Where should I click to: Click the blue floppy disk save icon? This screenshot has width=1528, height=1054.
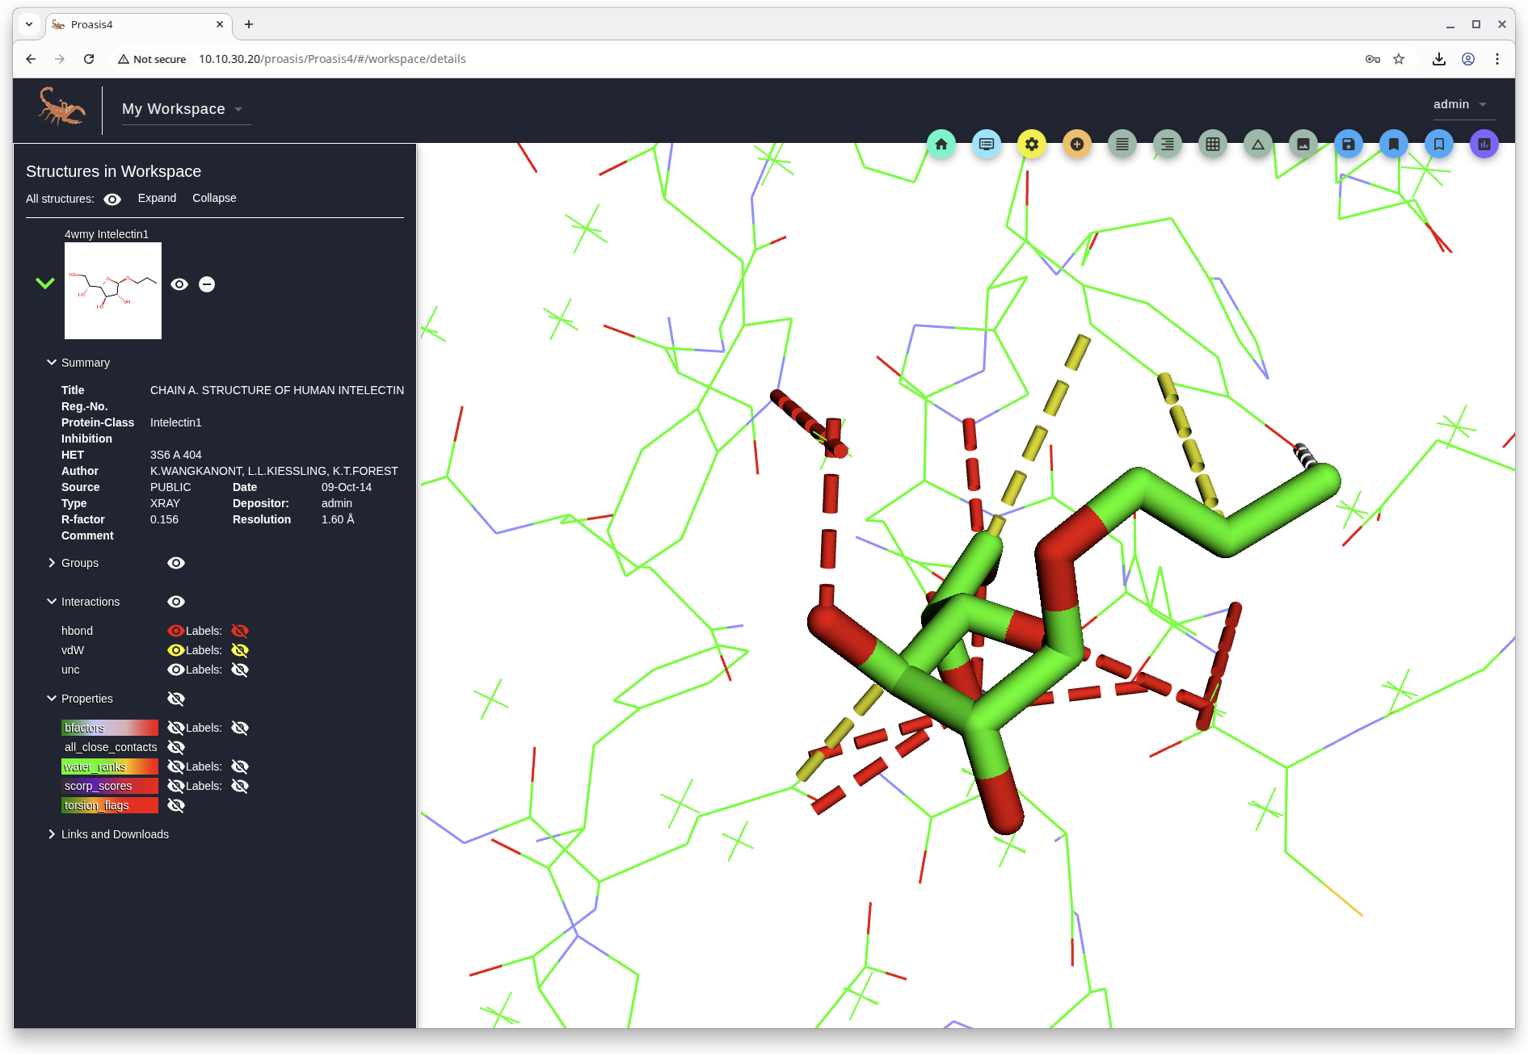(x=1349, y=145)
